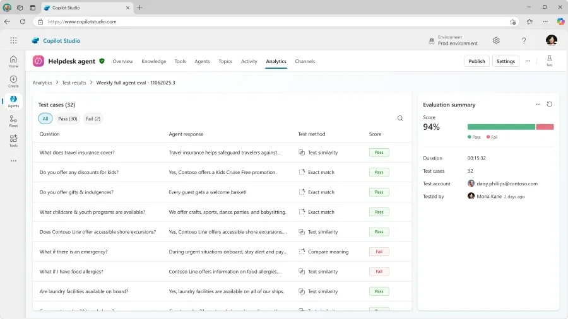Open the Create icon in sidebar

pyautogui.click(x=13, y=81)
